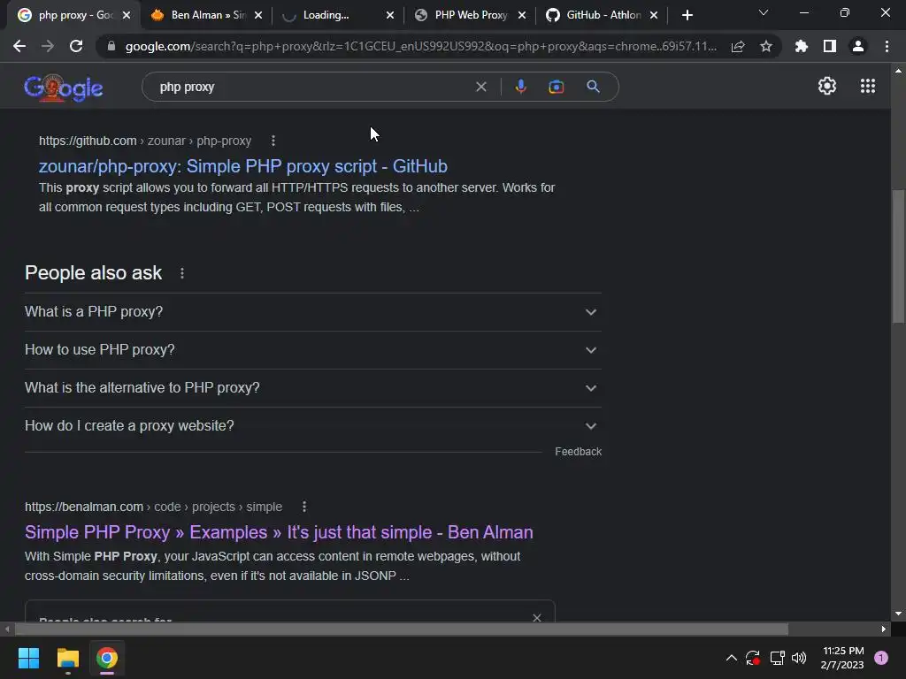Viewport: 906px width, 679px height.
Task: Click the github.com › zounar › php-proxy breadcrumb
Action: 145,141
